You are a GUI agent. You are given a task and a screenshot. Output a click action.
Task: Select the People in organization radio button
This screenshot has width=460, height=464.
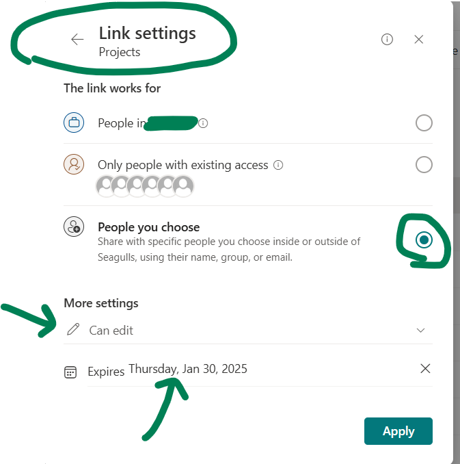point(424,123)
